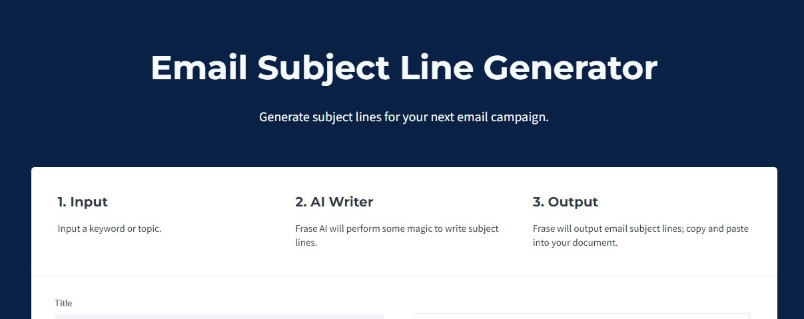Click the divider line below the steps
The height and width of the screenshot is (319, 804).
tap(404, 276)
